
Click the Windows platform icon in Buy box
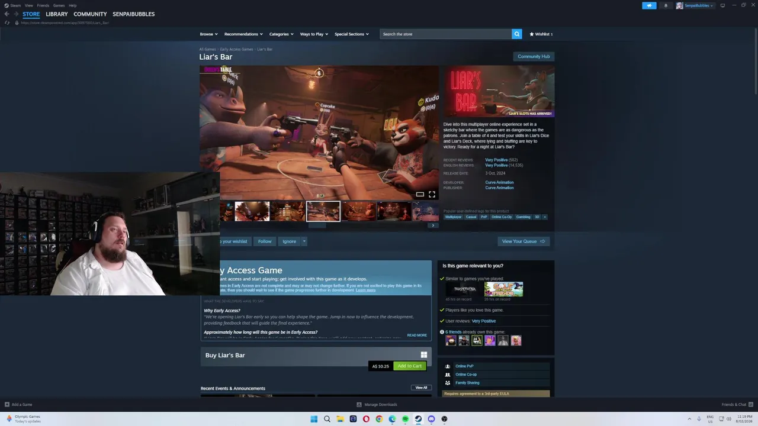(x=423, y=355)
